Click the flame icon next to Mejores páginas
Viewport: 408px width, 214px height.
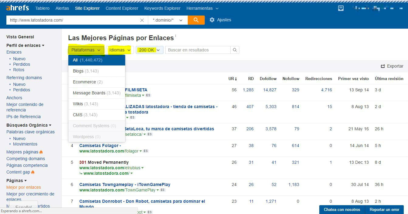pos(41,152)
